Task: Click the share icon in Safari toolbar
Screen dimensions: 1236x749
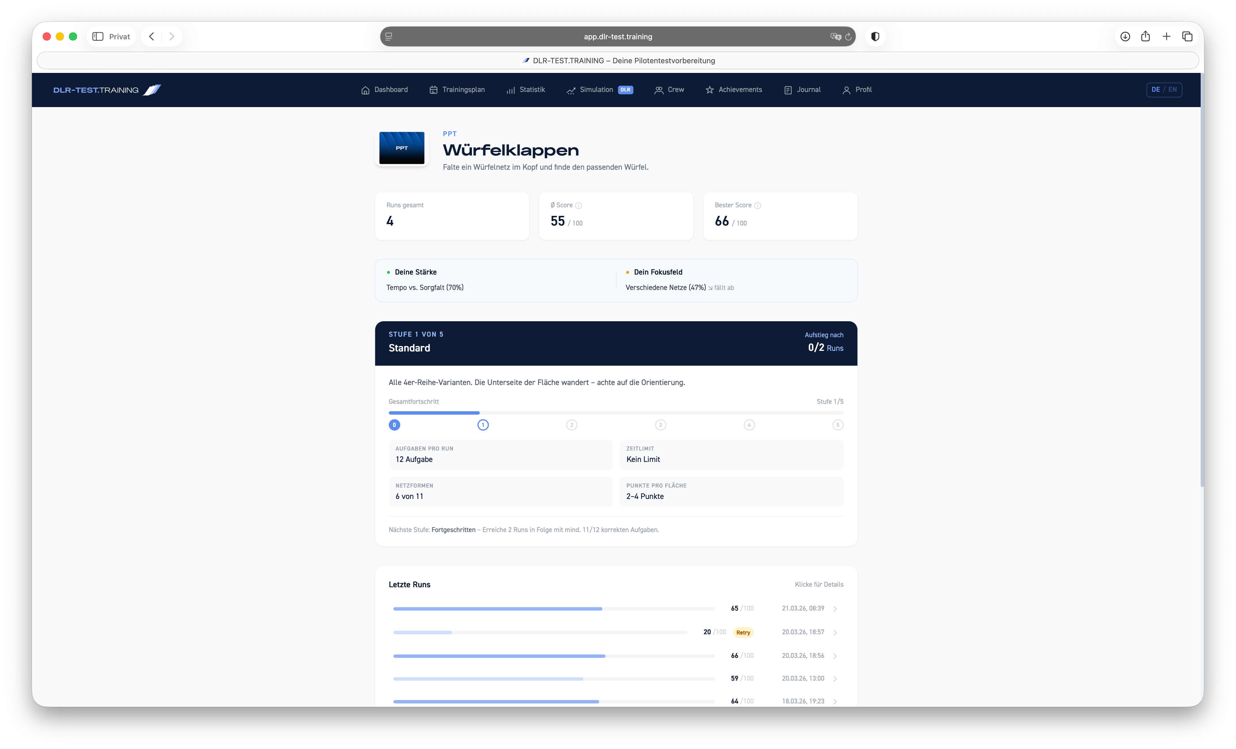Action: pyautogui.click(x=1145, y=36)
